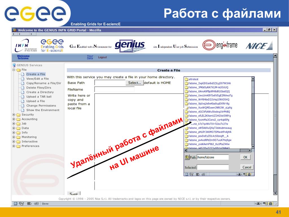Click the EnginFrame logo
The height and width of the screenshot is (217, 289).
click(x=220, y=45)
